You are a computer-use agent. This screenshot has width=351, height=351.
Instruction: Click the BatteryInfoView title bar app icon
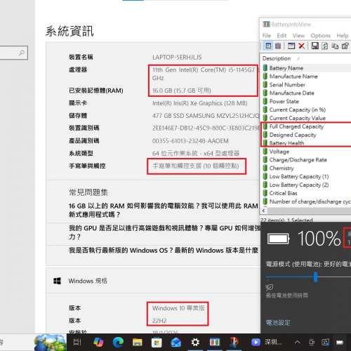[266, 24]
